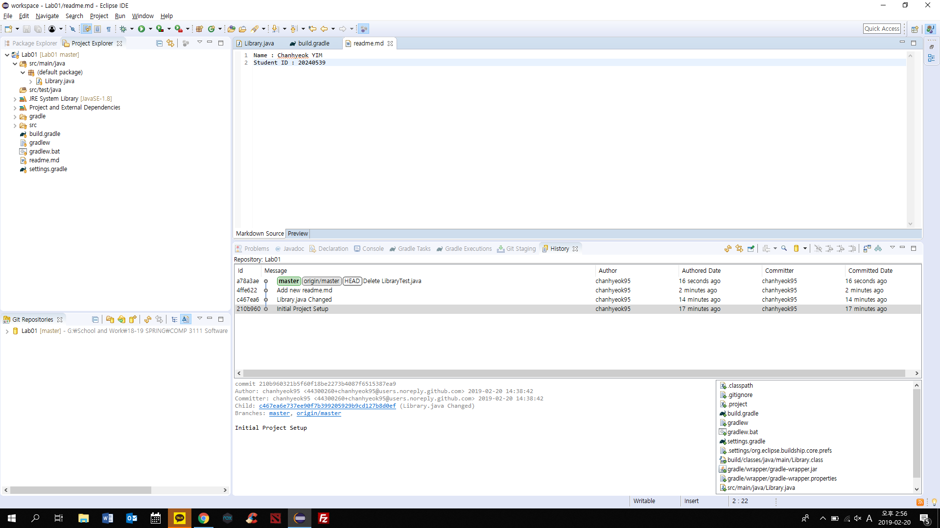The height and width of the screenshot is (528, 940).
Task: Expand the JRE System Library node
Action: [15, 98]
